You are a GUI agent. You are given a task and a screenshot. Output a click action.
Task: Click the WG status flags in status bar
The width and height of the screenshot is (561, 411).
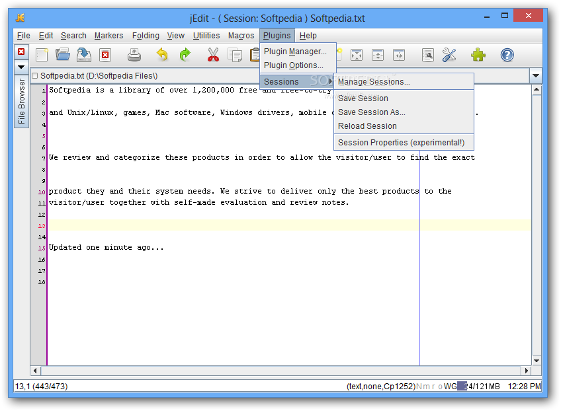point(450,387)
